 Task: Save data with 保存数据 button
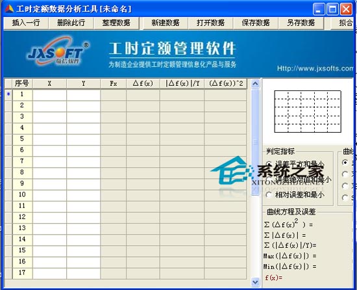click(256, 23)
